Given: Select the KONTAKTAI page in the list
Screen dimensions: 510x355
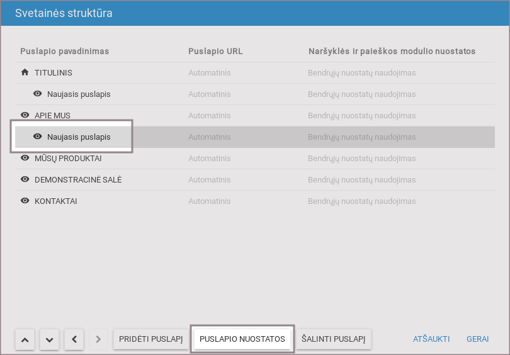Looking at the screenshot, I should click(x=56, y=201).
